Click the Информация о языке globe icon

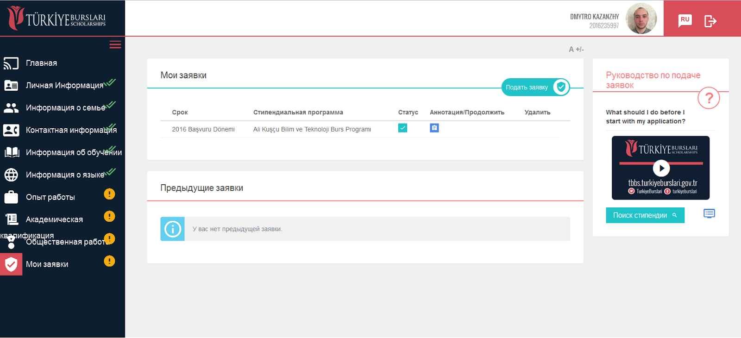pos(11,175)
